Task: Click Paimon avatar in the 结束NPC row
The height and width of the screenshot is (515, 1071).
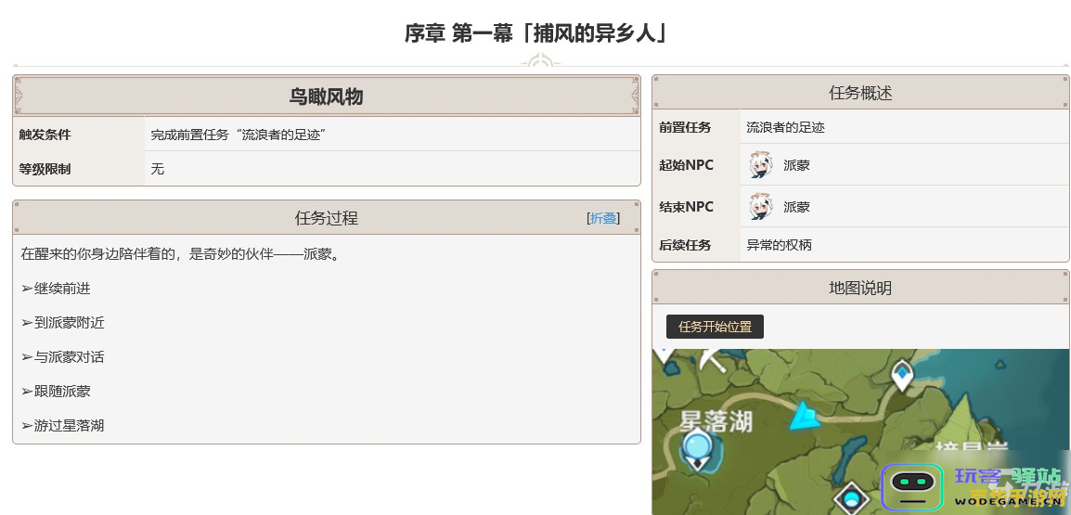Action: (761, 206)
